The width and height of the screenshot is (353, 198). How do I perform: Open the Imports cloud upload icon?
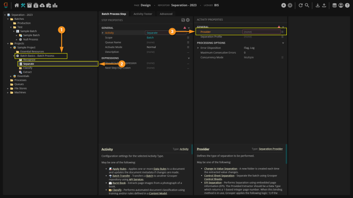pos(42,5)
